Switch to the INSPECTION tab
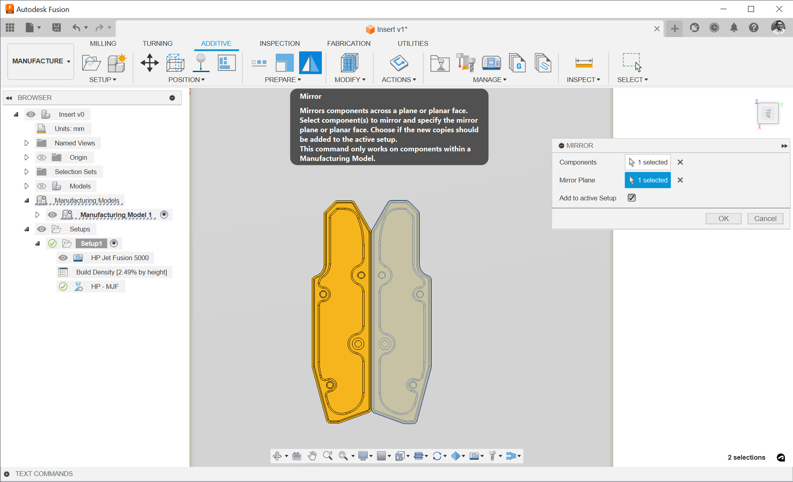 [280, 43]
